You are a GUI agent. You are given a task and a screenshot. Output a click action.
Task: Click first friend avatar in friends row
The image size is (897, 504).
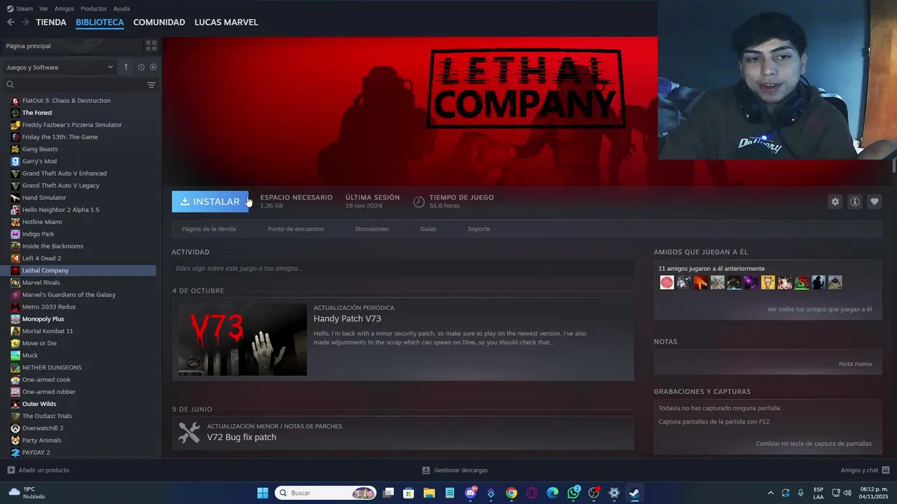[666, 282]
